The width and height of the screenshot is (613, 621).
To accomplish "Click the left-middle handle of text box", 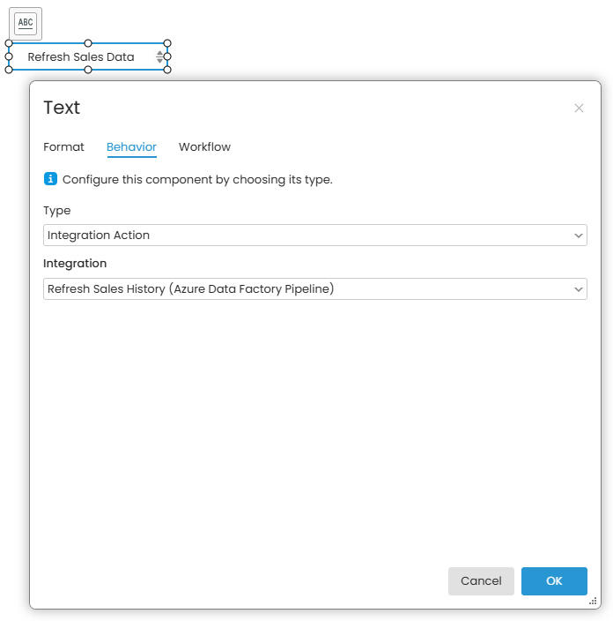I will tap(9, 56).
